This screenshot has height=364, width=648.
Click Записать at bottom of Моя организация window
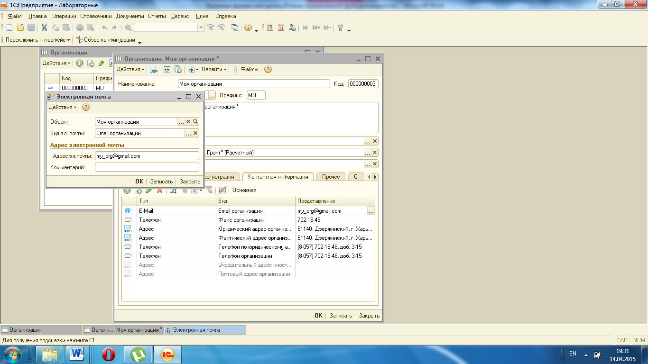[341, 316]
